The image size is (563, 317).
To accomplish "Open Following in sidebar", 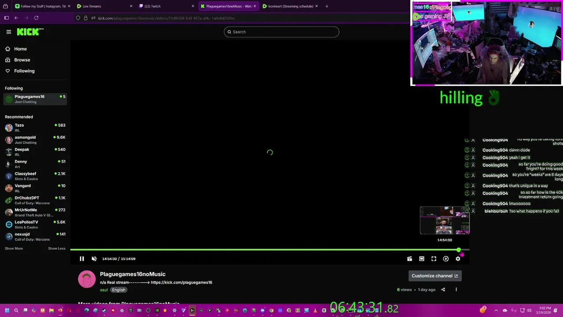I will [24, 71].
